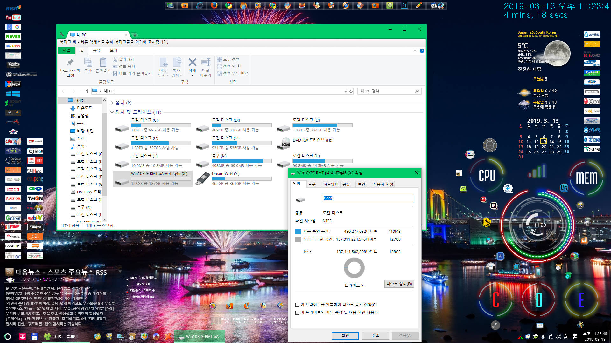Open the Security (보안) properties tab
The width and height of the screenshot is (611, 343).
pyautogui.click(x=361, y=184)
